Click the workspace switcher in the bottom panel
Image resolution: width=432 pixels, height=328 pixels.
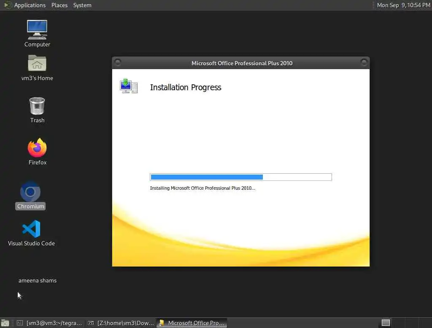click(386, 323)
